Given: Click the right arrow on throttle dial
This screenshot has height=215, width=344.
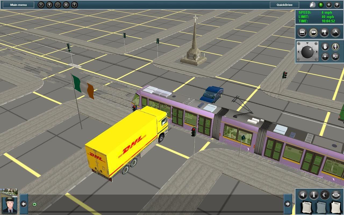Looking at the screenshot, I should (x=317, y=52).
